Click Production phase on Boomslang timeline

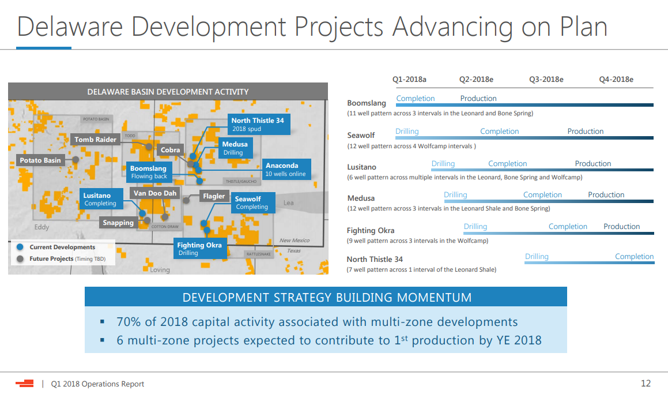click(x=478, y=99)
